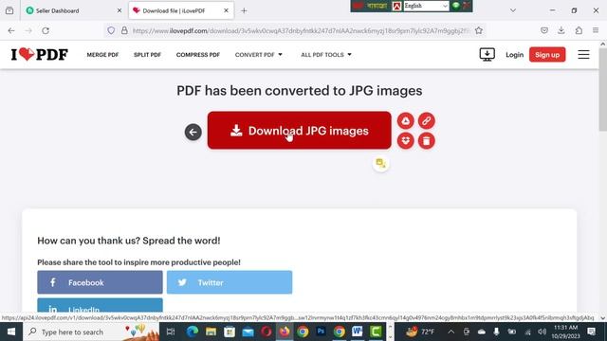Click Download JPG images button
Viewport: 607px width, 341px height.
pyautogui.click(x=300, y=131)
